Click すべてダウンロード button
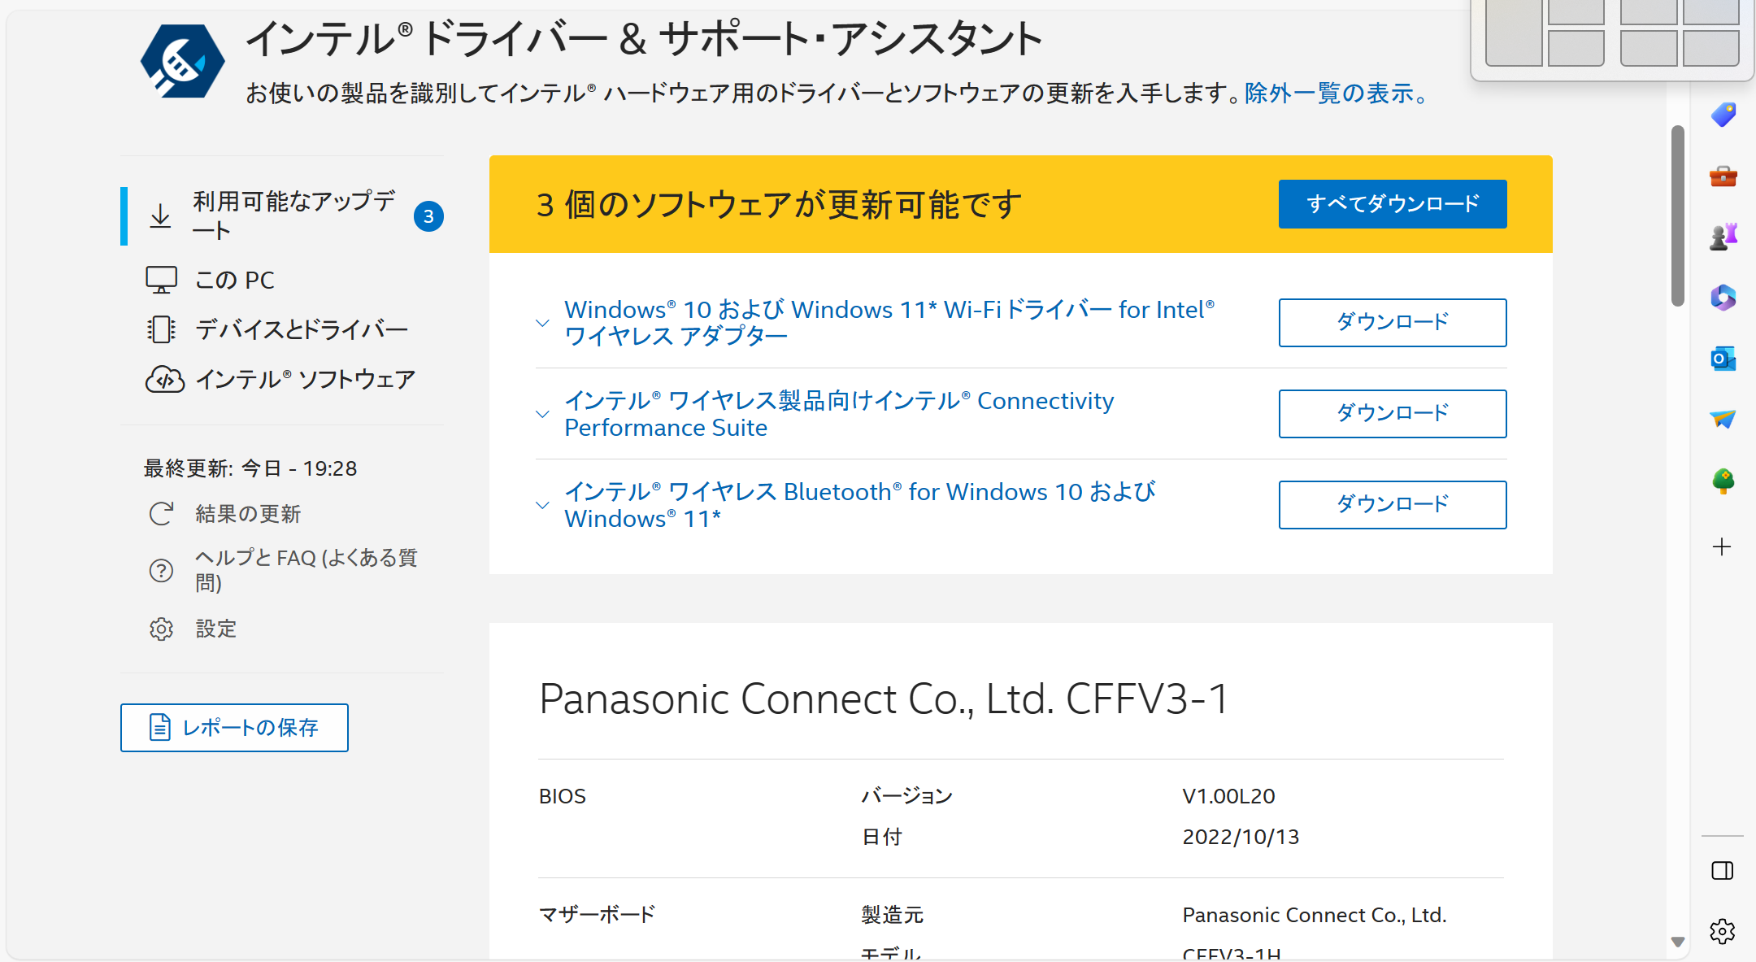 1393,204
